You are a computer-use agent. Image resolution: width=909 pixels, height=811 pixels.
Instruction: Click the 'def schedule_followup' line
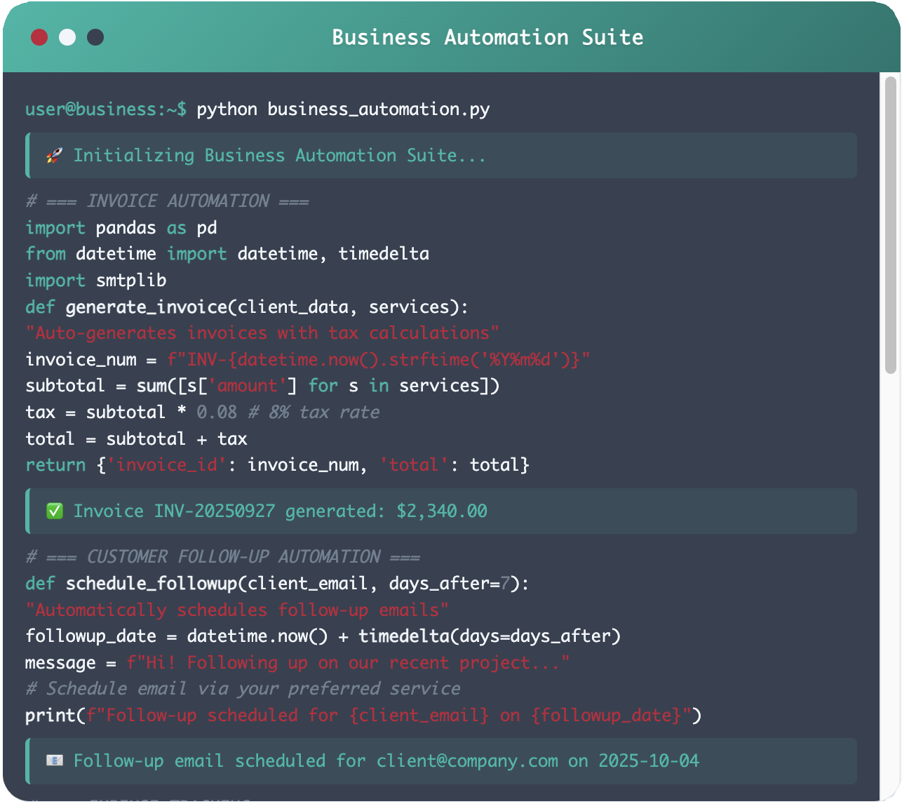click(x=277, y=584)
